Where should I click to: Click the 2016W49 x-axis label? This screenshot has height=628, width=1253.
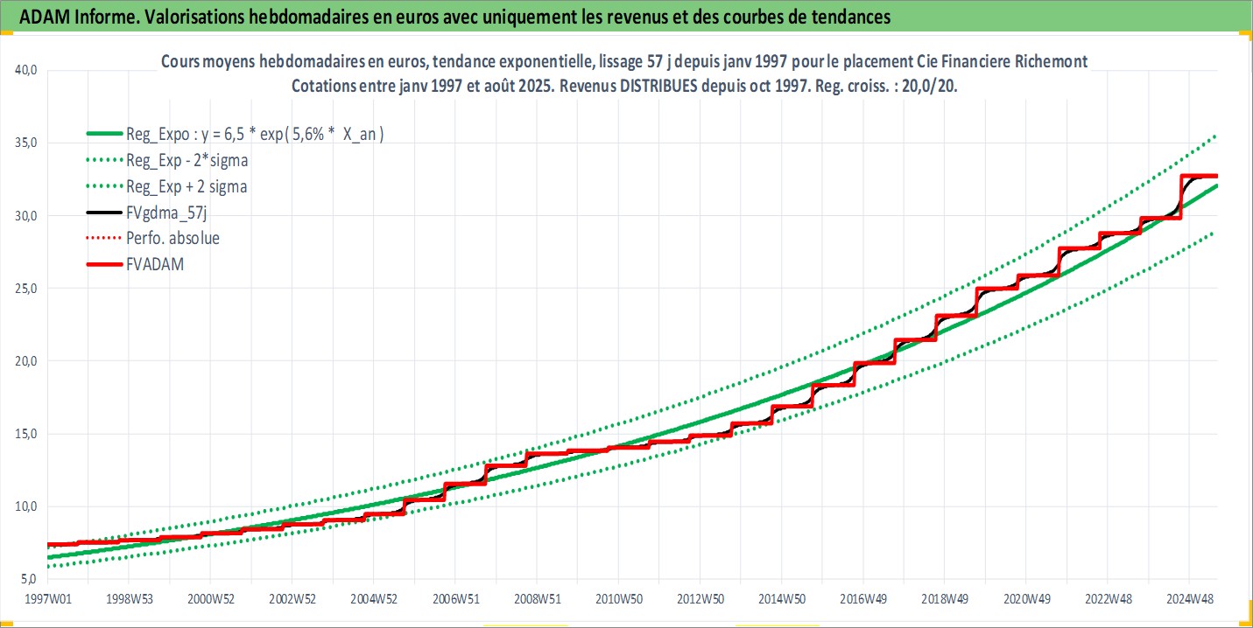point(862,598)
